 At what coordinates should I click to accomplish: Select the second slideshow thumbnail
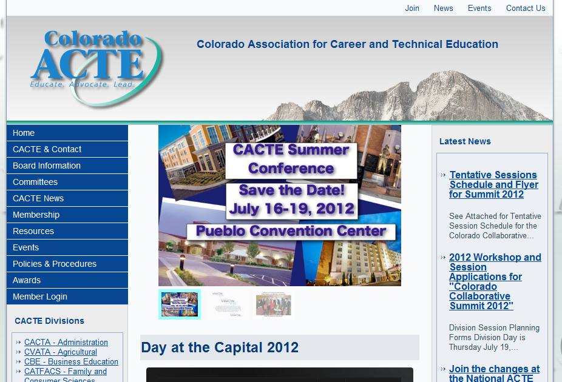(x=227, y=304)
